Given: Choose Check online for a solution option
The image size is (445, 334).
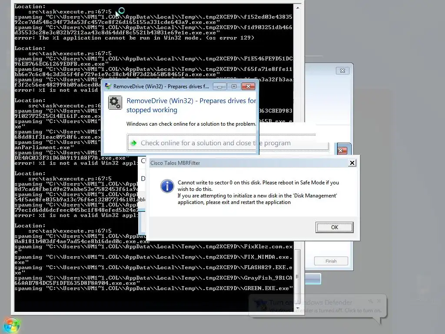Looking at the screenshot, I should (x=228, y=143).
